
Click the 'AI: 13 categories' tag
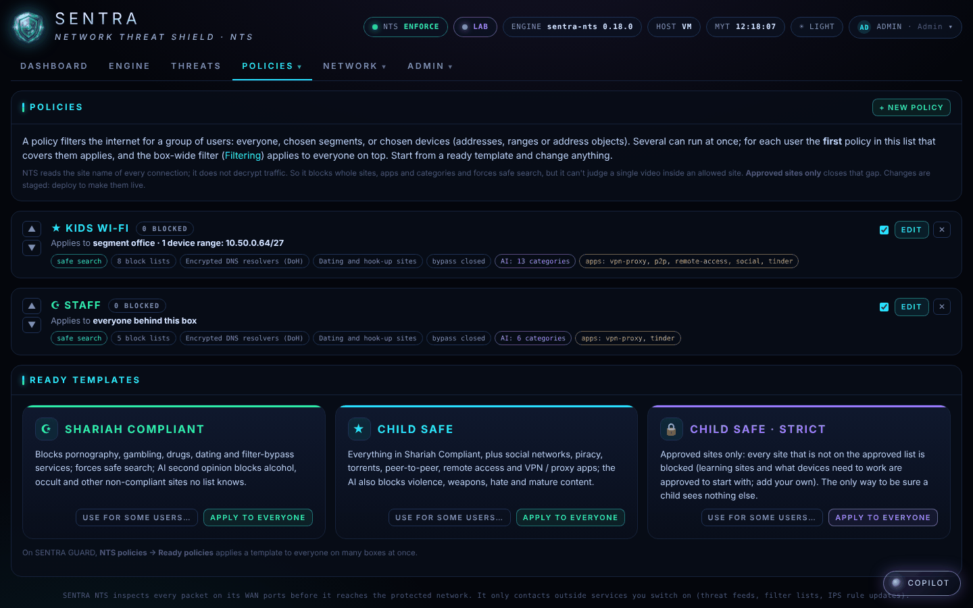pyautogui.click(x=535, y=261)
